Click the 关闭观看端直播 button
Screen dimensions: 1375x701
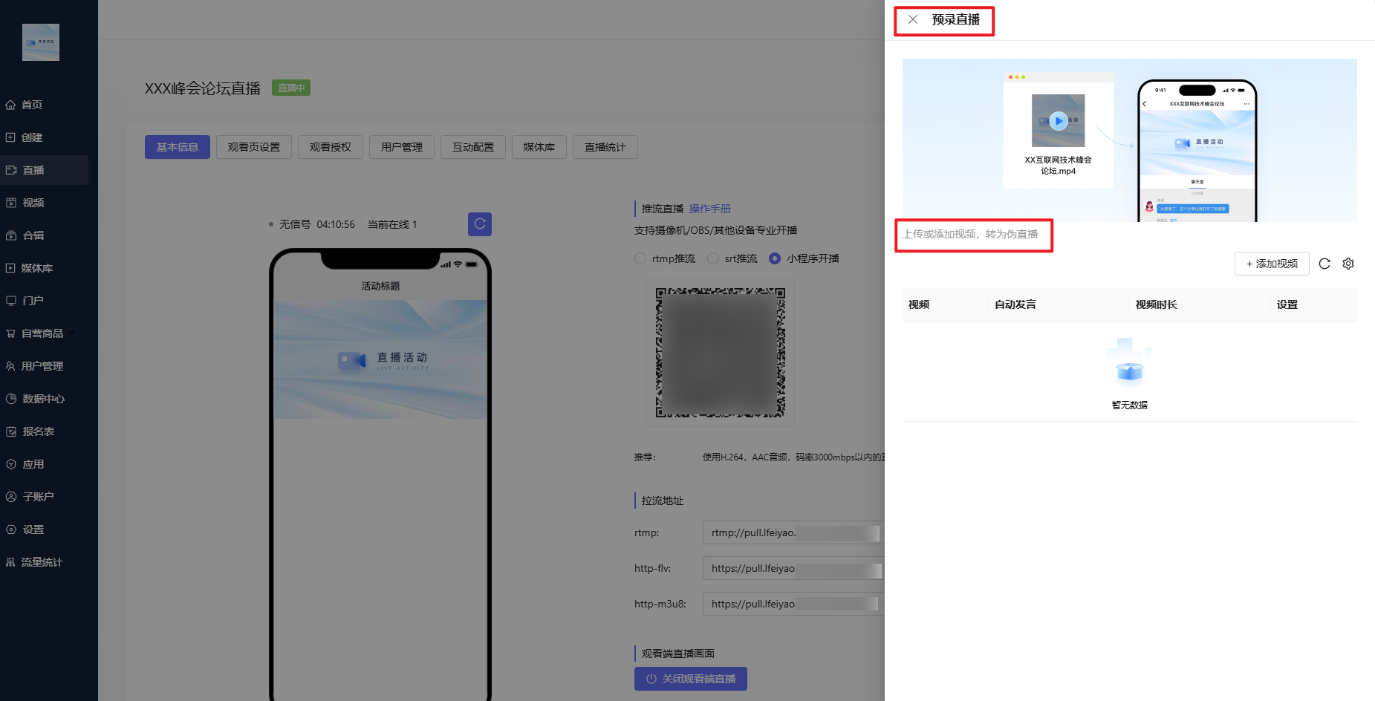coord(690,679)
